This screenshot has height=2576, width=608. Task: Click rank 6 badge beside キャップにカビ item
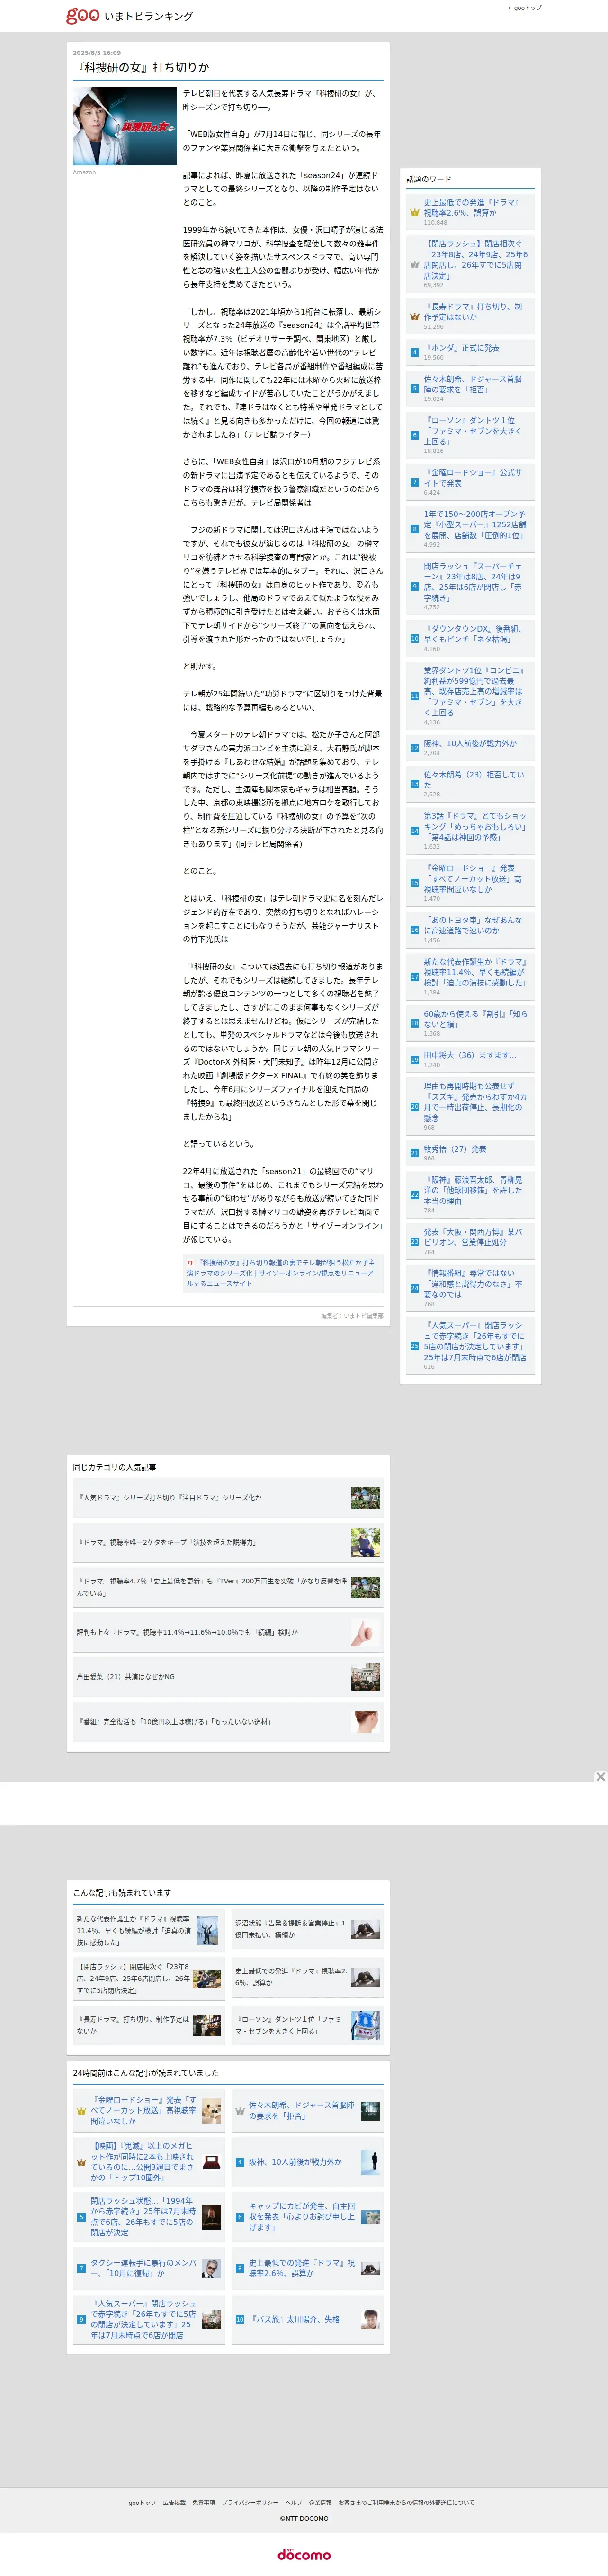240,2217
